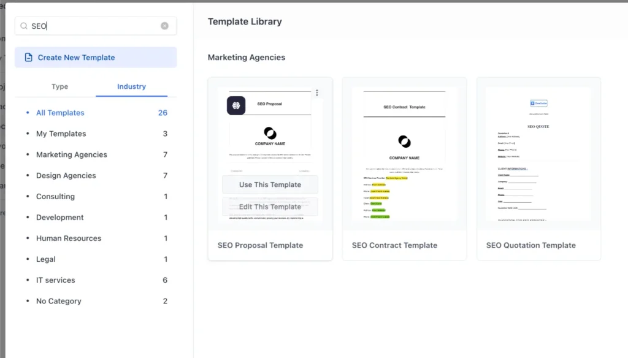628x358 pixels.
Task: Filter by Marketing Agencies in sidebar
Action: click(x=71, y=154)
